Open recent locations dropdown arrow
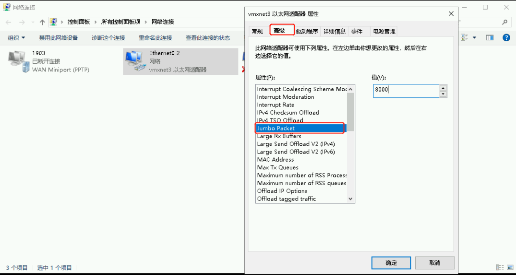This screenshot has width=516, height=275. (33, 22)
